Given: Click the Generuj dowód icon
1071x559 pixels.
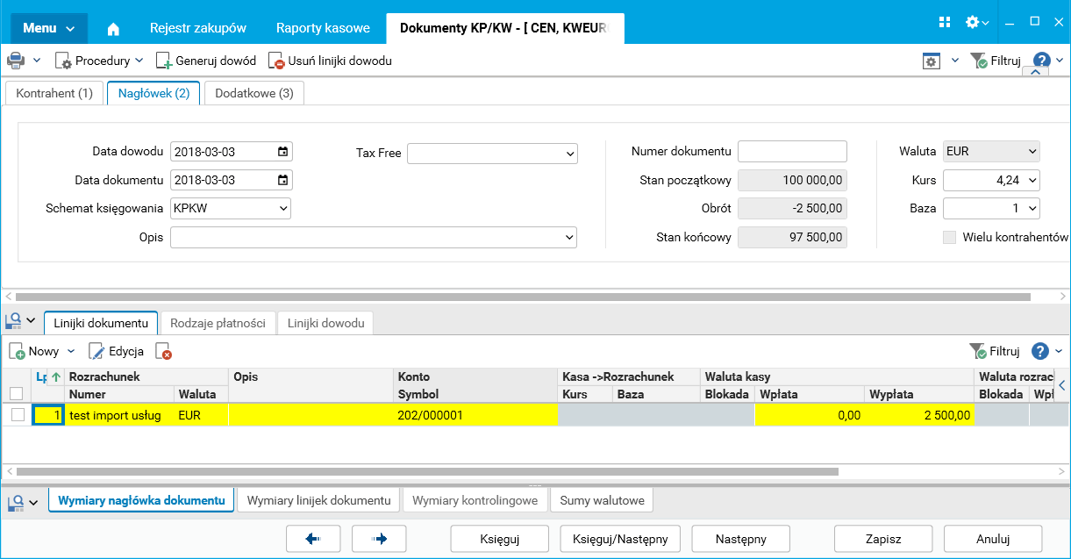Looking at the screenshot, I should point(164,61).
